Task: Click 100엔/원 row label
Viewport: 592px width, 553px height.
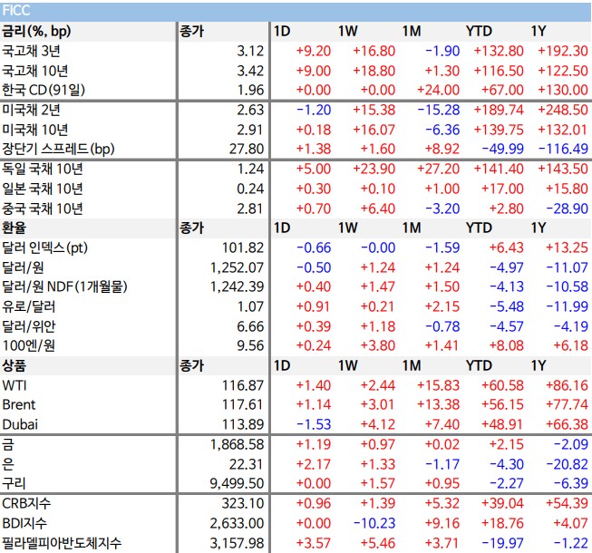Action: [29, 345]
